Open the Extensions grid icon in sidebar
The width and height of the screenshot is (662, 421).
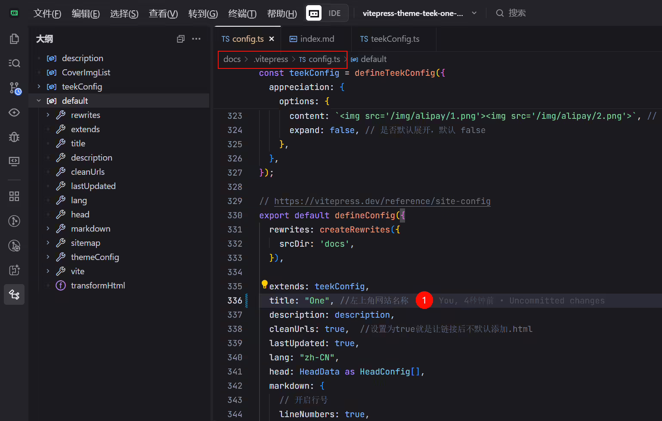pyautogui.click(x=14, y=196)
